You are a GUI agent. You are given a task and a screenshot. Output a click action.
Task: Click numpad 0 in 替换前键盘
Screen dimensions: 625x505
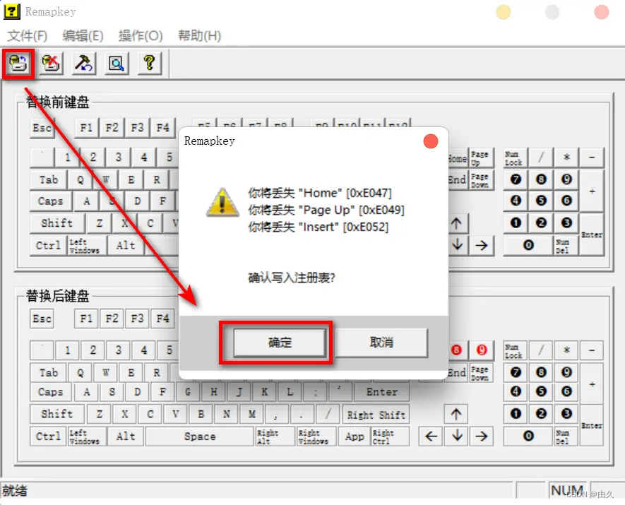528,245
